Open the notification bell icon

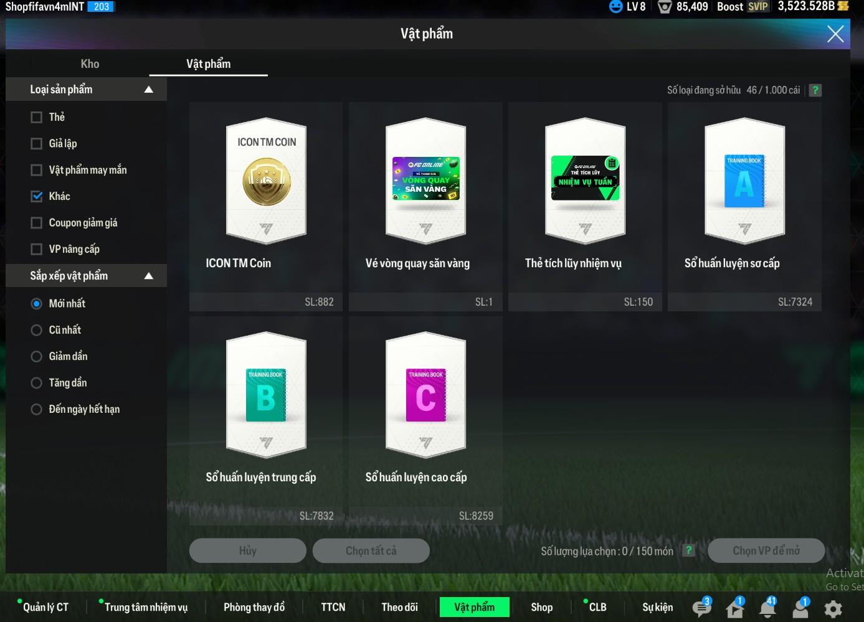click(767, 608)
